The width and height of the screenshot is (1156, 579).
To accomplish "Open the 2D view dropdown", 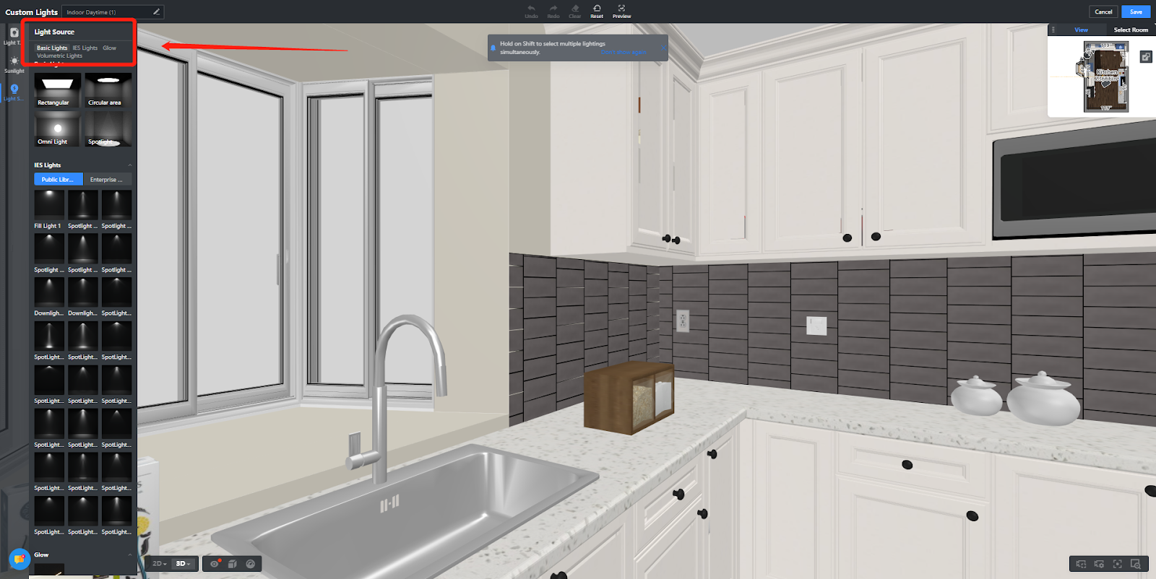I will [159, 564].
